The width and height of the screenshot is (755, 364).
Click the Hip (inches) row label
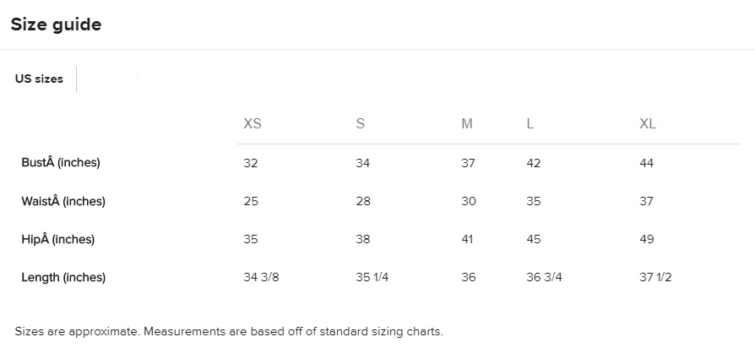[58, 239]
